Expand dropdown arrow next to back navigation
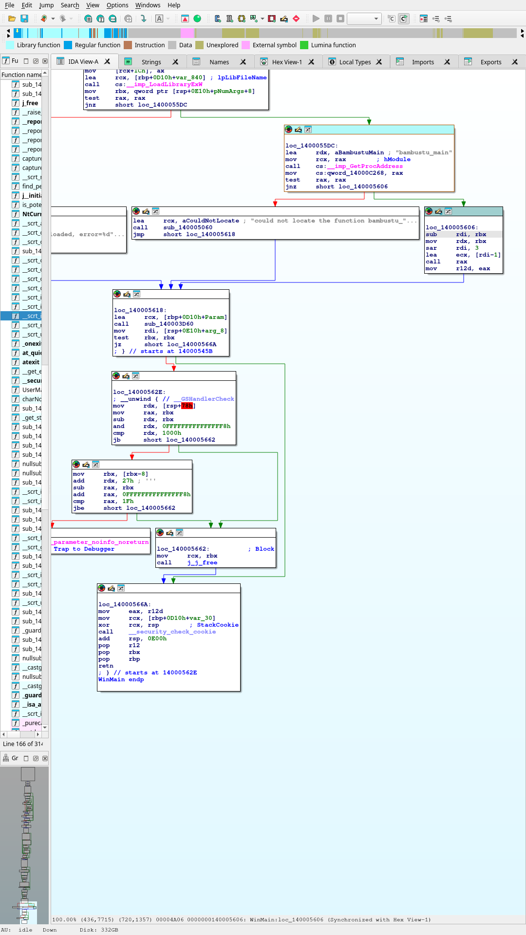Screen dimensions: 526x935 [x=53, y=19]
